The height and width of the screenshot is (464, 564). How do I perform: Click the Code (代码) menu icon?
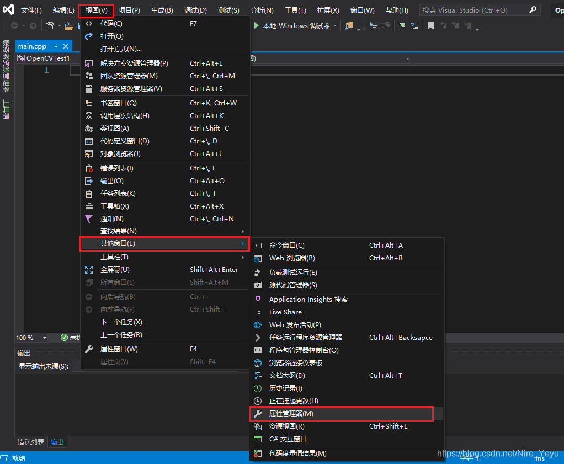coord(89,24)
